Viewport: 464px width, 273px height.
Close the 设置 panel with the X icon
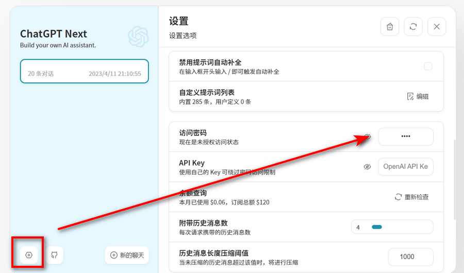[x=437, y=27]
